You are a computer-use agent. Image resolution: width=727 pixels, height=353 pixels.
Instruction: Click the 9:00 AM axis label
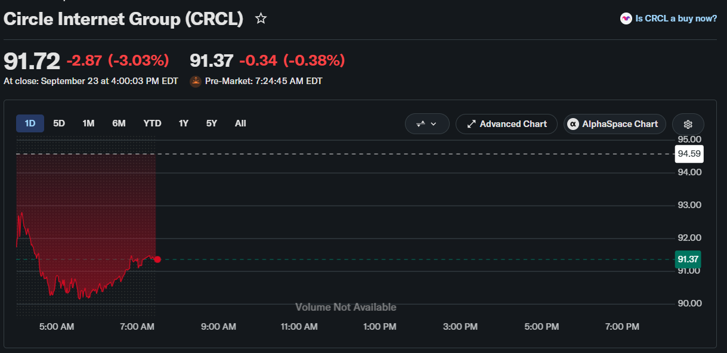(218, 327)
